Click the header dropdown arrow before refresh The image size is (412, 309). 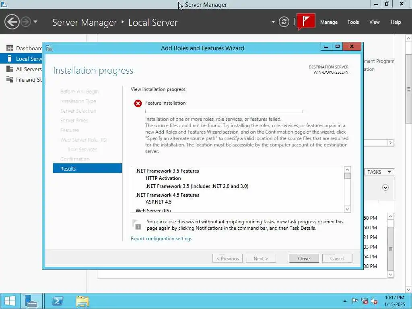coord(273,22)
